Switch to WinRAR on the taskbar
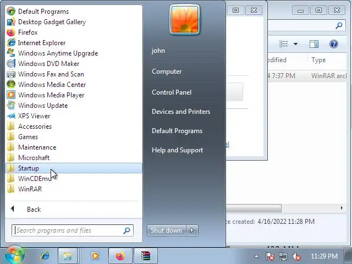This screenshot has width=352, height=264. [146, 256]
